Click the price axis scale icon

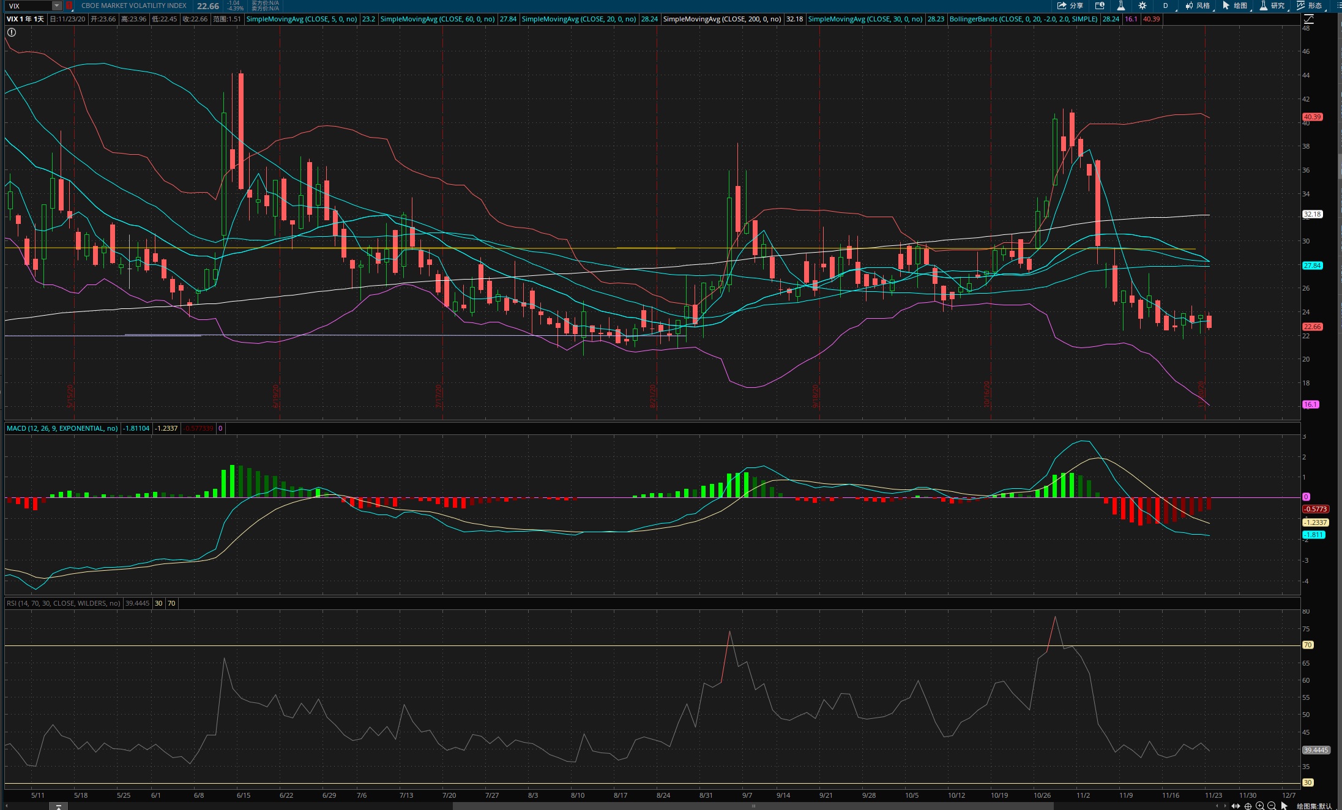tap(1309, 19)
